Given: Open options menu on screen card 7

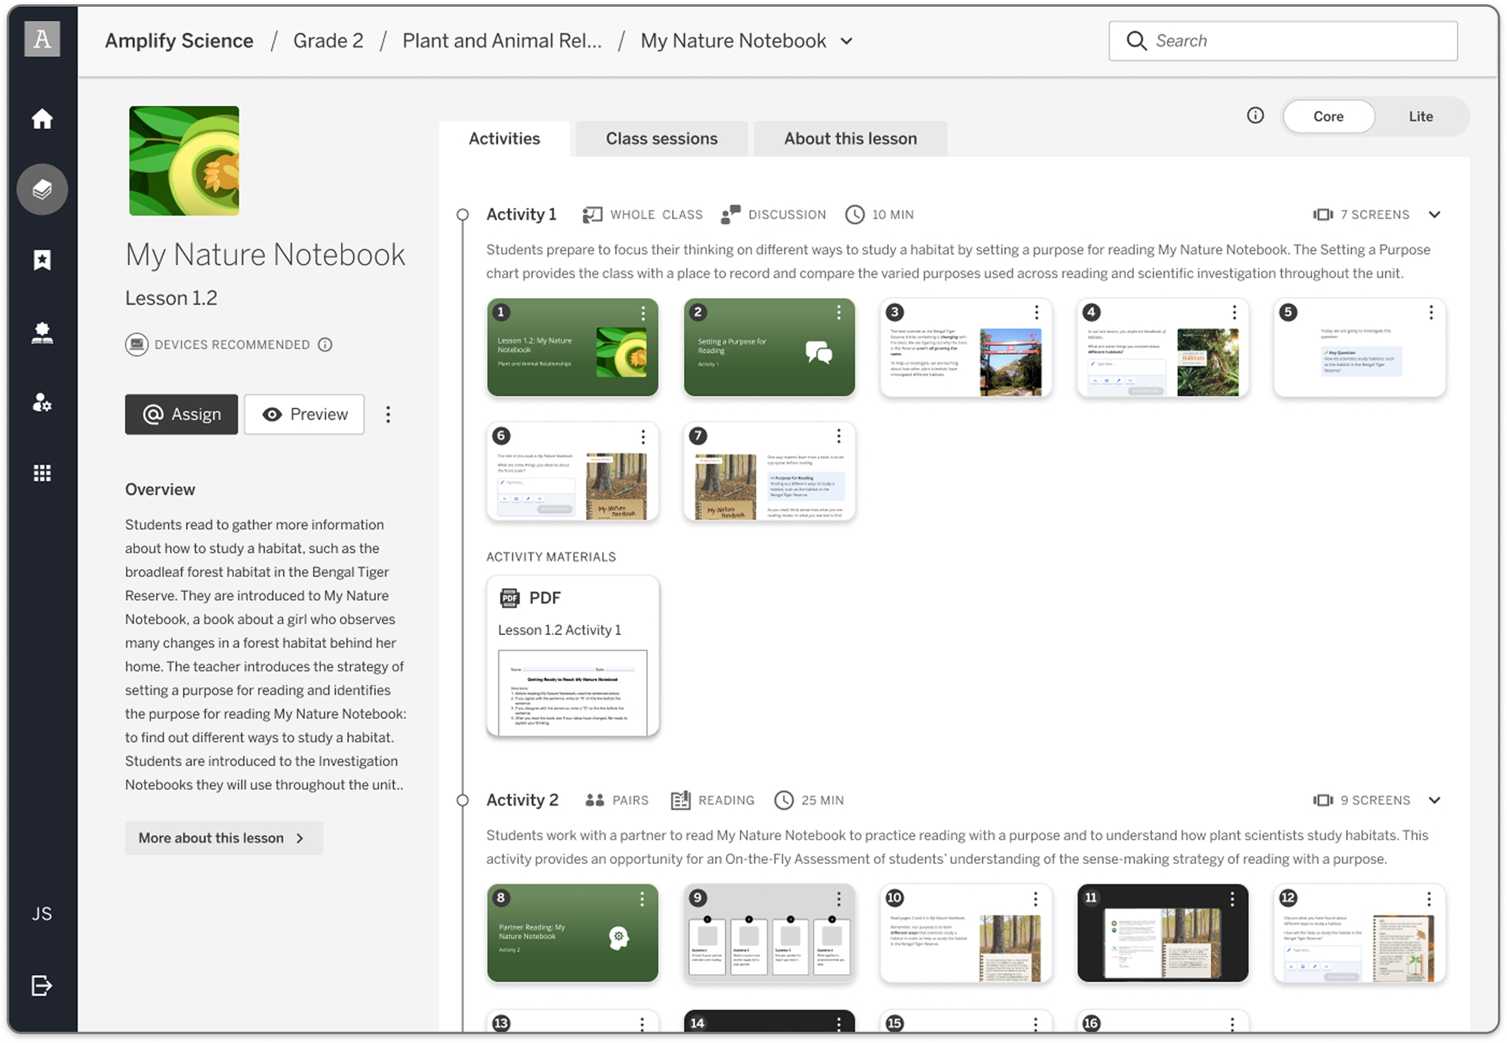Looking at the screenshot, I should (839, 436).
